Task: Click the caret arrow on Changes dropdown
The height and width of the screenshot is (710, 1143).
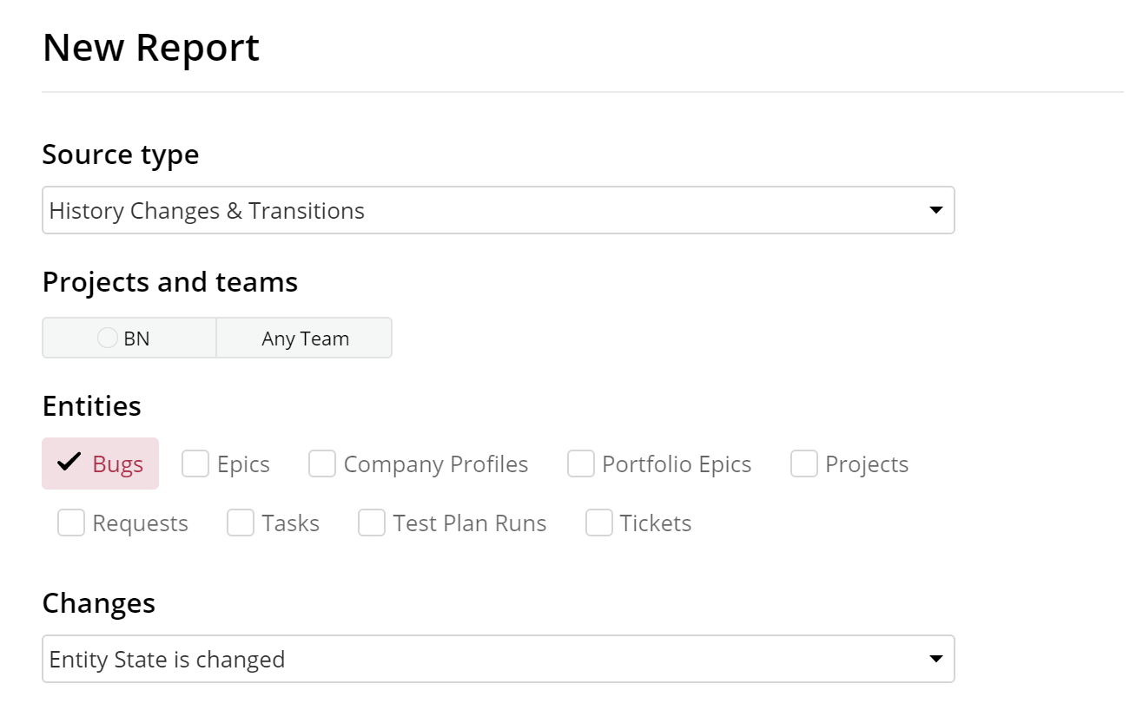Action: [x=936, y=659]
